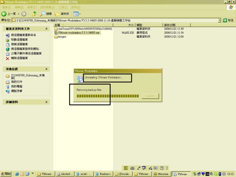Open the 檔案(F) menu
The height and width of the screenshot is (177, 236).
[6, 7]
